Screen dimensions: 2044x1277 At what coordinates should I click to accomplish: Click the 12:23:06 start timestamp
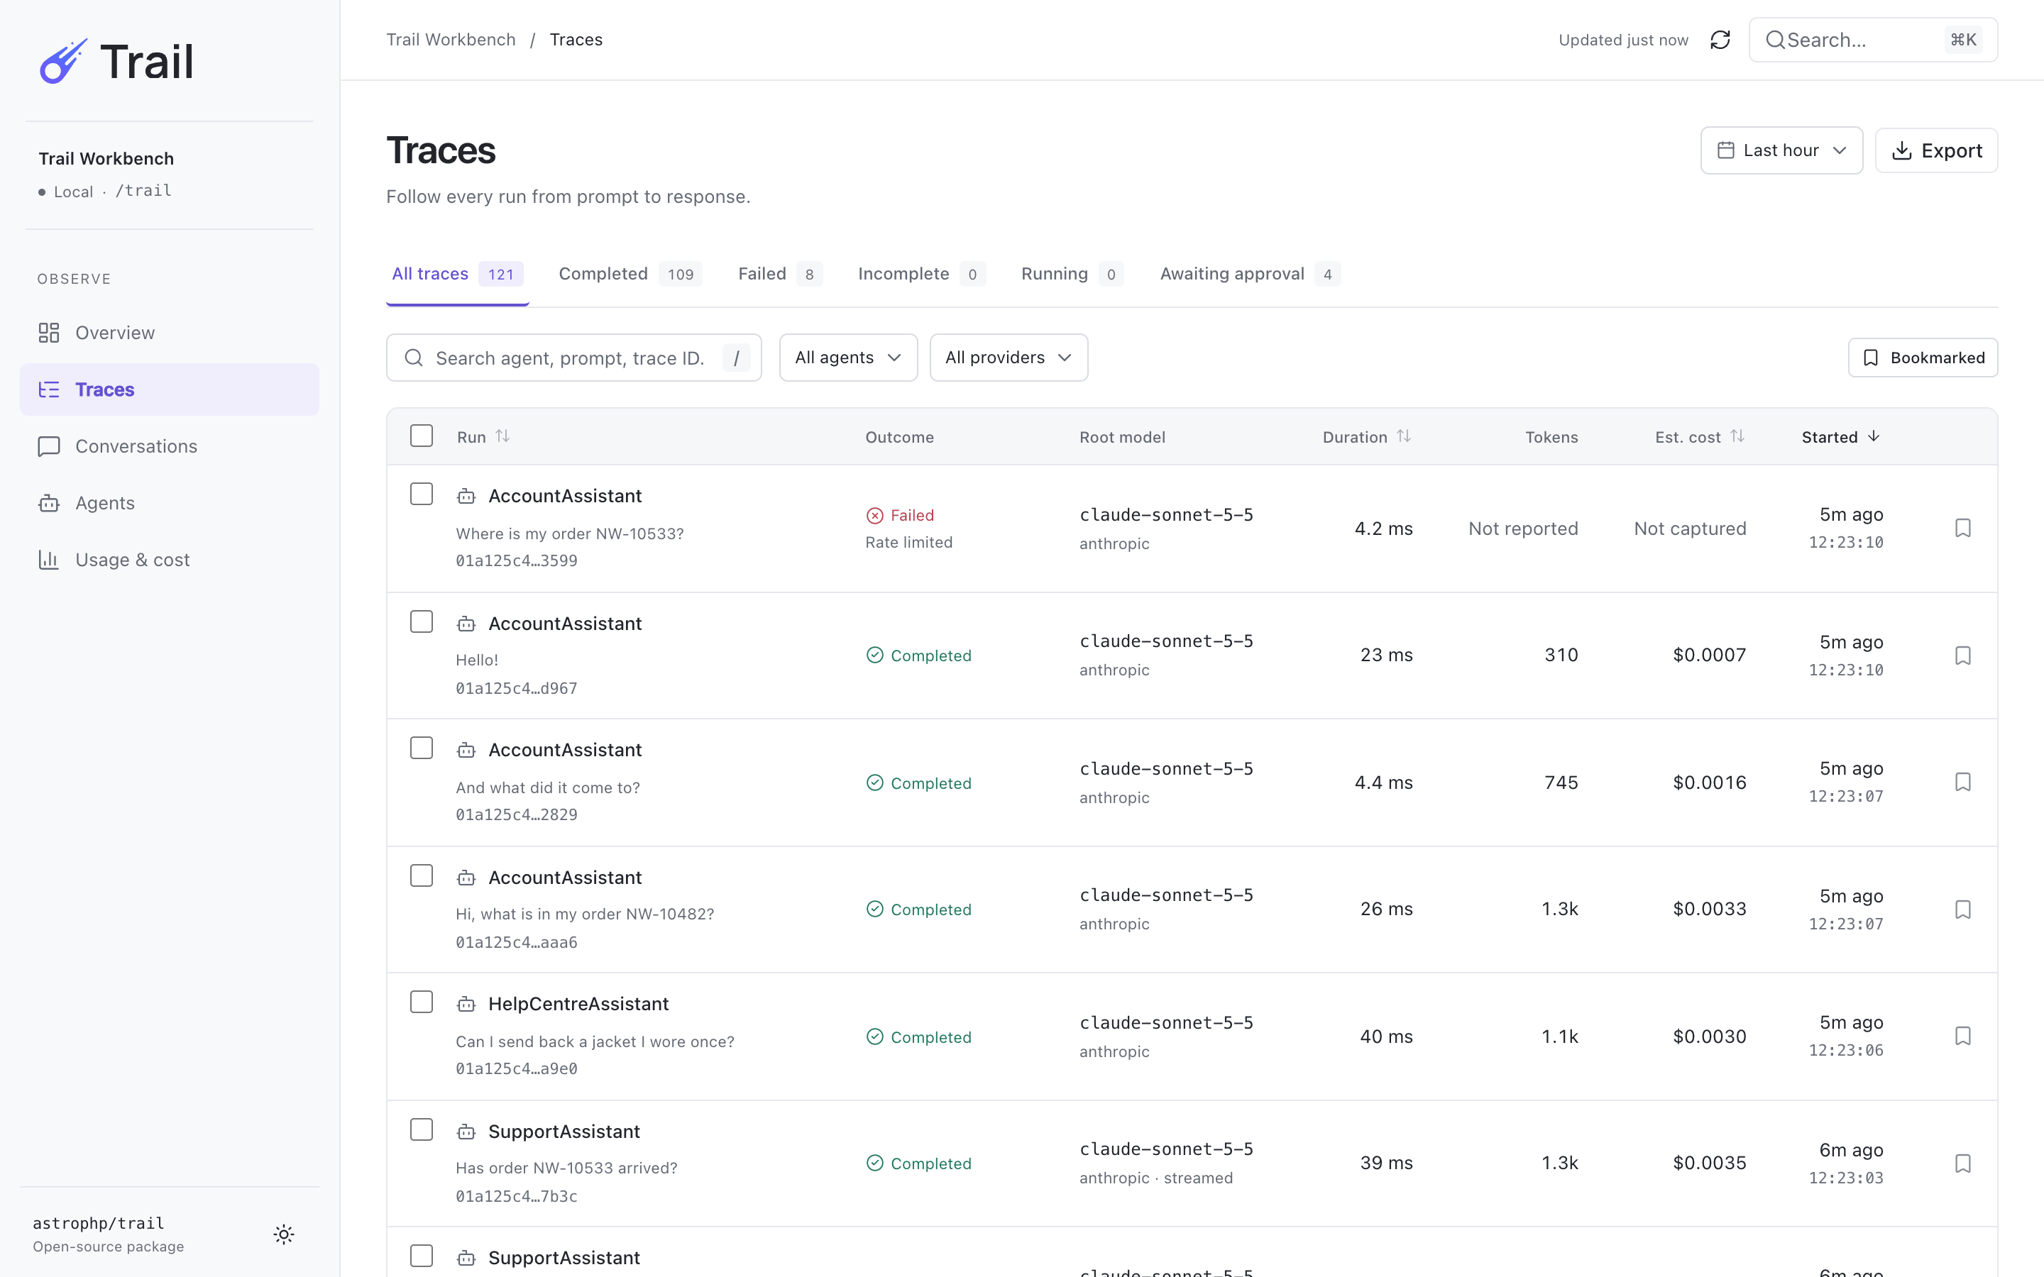[1845, 1051]
